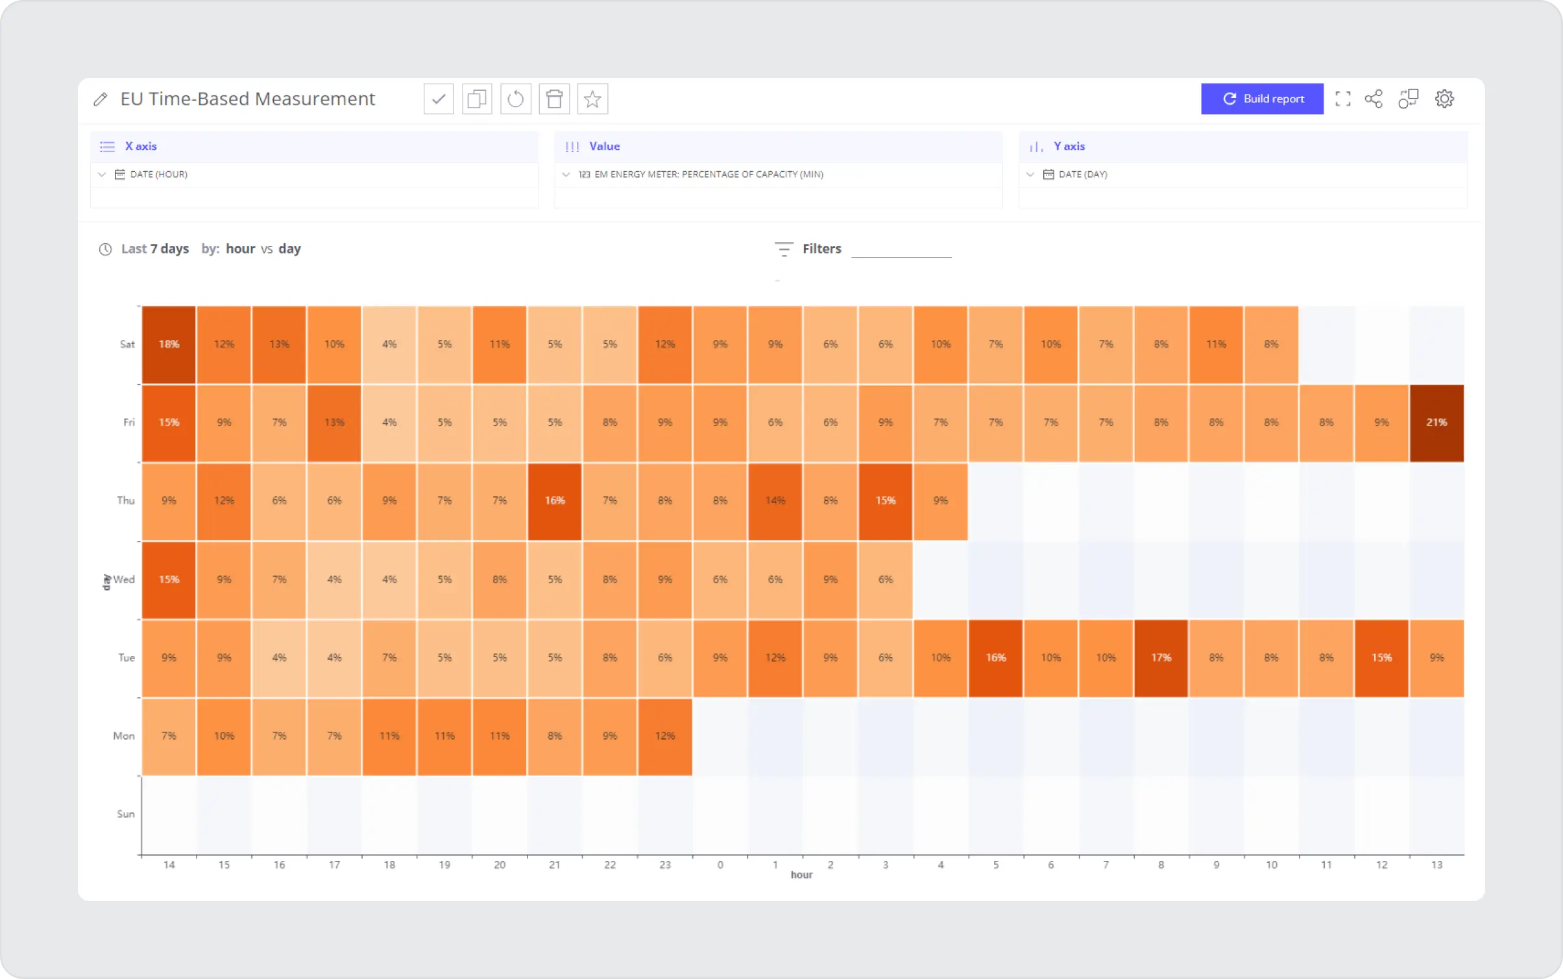Change the time range by clicking Last 7 days
The height and width of the screenshot is (979, 1563).
(154, 248)
